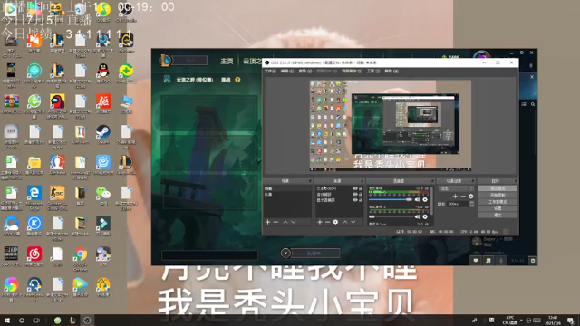Launch Google Chrome from the desktop
Image resolution: width=580 pixels, height=326 pixels.
point(80,254)
